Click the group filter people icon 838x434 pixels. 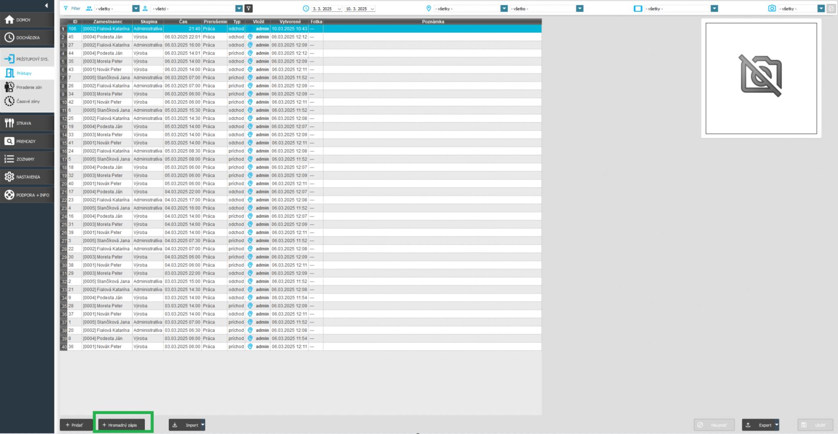(89, 8)
